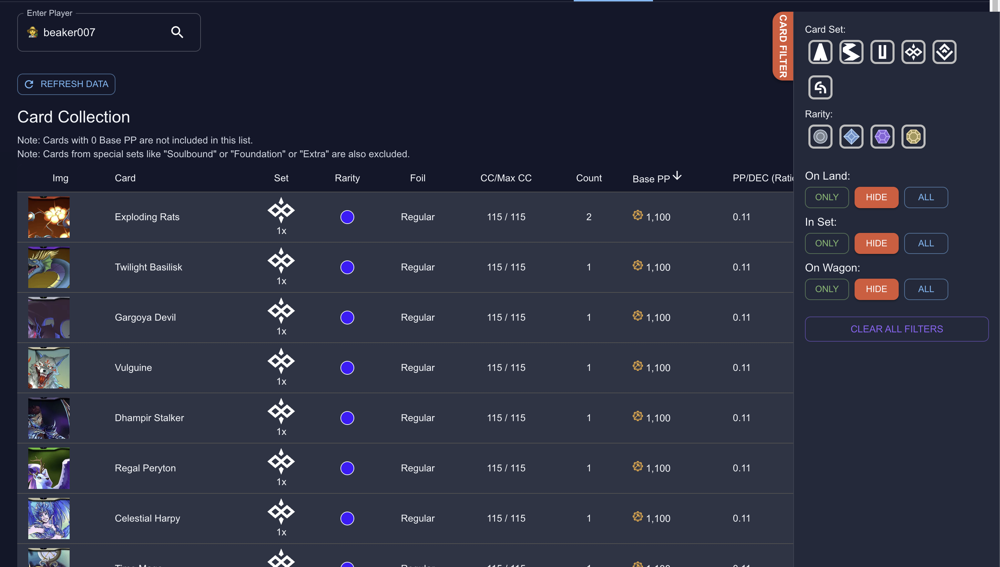The height and width of the screenshot is (567, 1000).
Task: Toggle the sixth card set icon
Action: tap(820, 87)
